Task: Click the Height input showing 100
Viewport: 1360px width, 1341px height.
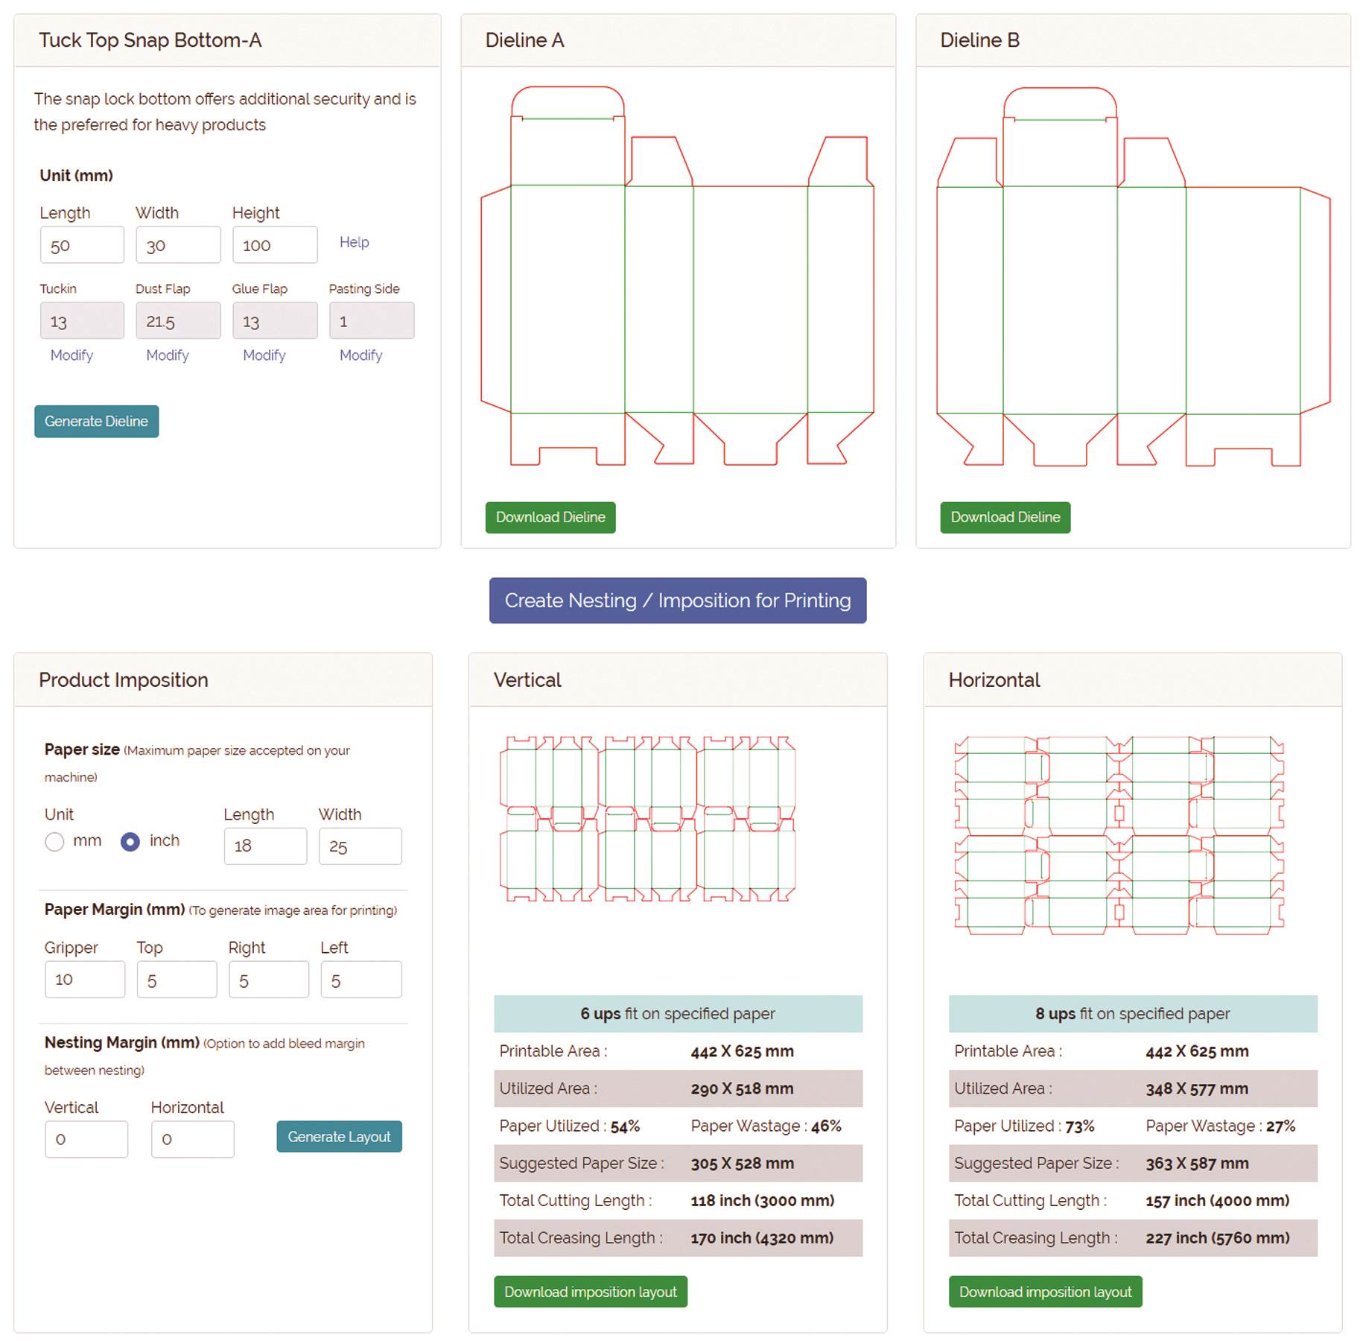Action: pos(275,245)
